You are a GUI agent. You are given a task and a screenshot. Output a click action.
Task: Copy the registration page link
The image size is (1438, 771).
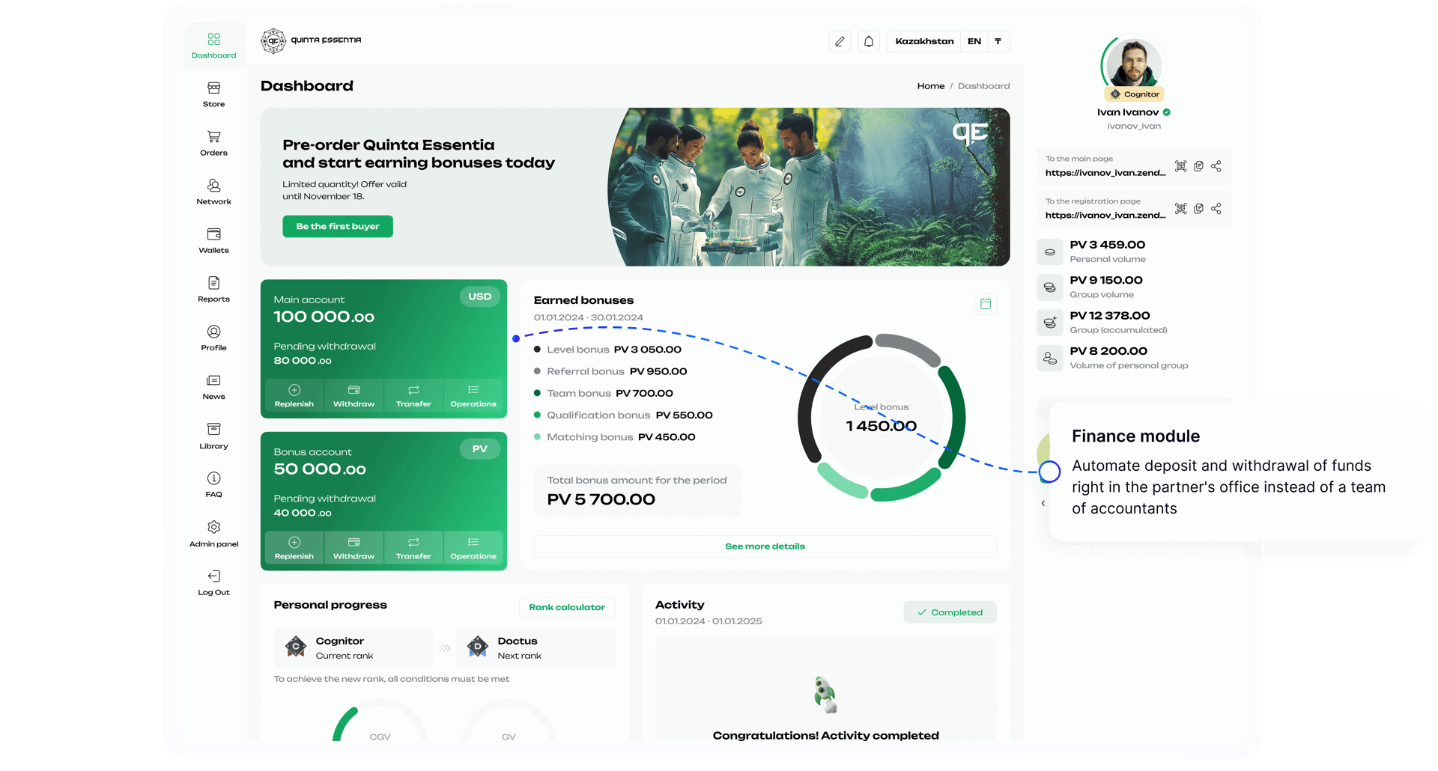click(x=1199, y=209)
